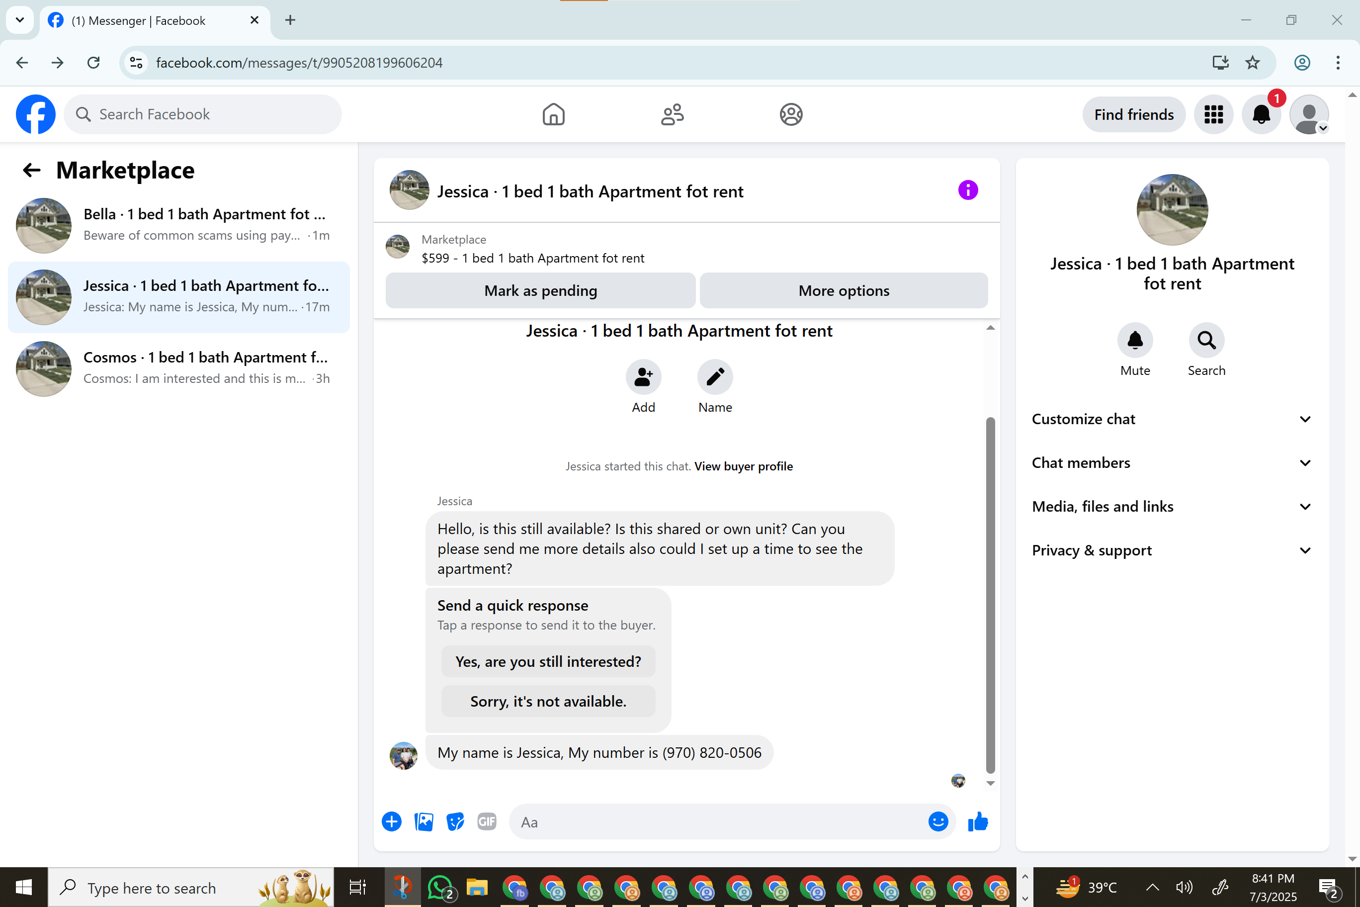Search in conversation using magnifier icon

click(1206, 340)
